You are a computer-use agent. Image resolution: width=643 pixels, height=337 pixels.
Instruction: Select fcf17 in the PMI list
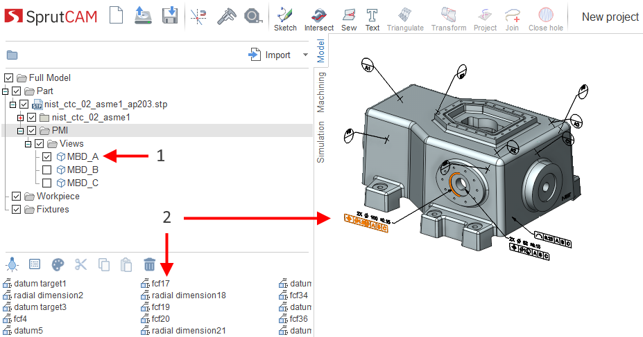coord(160,284)
